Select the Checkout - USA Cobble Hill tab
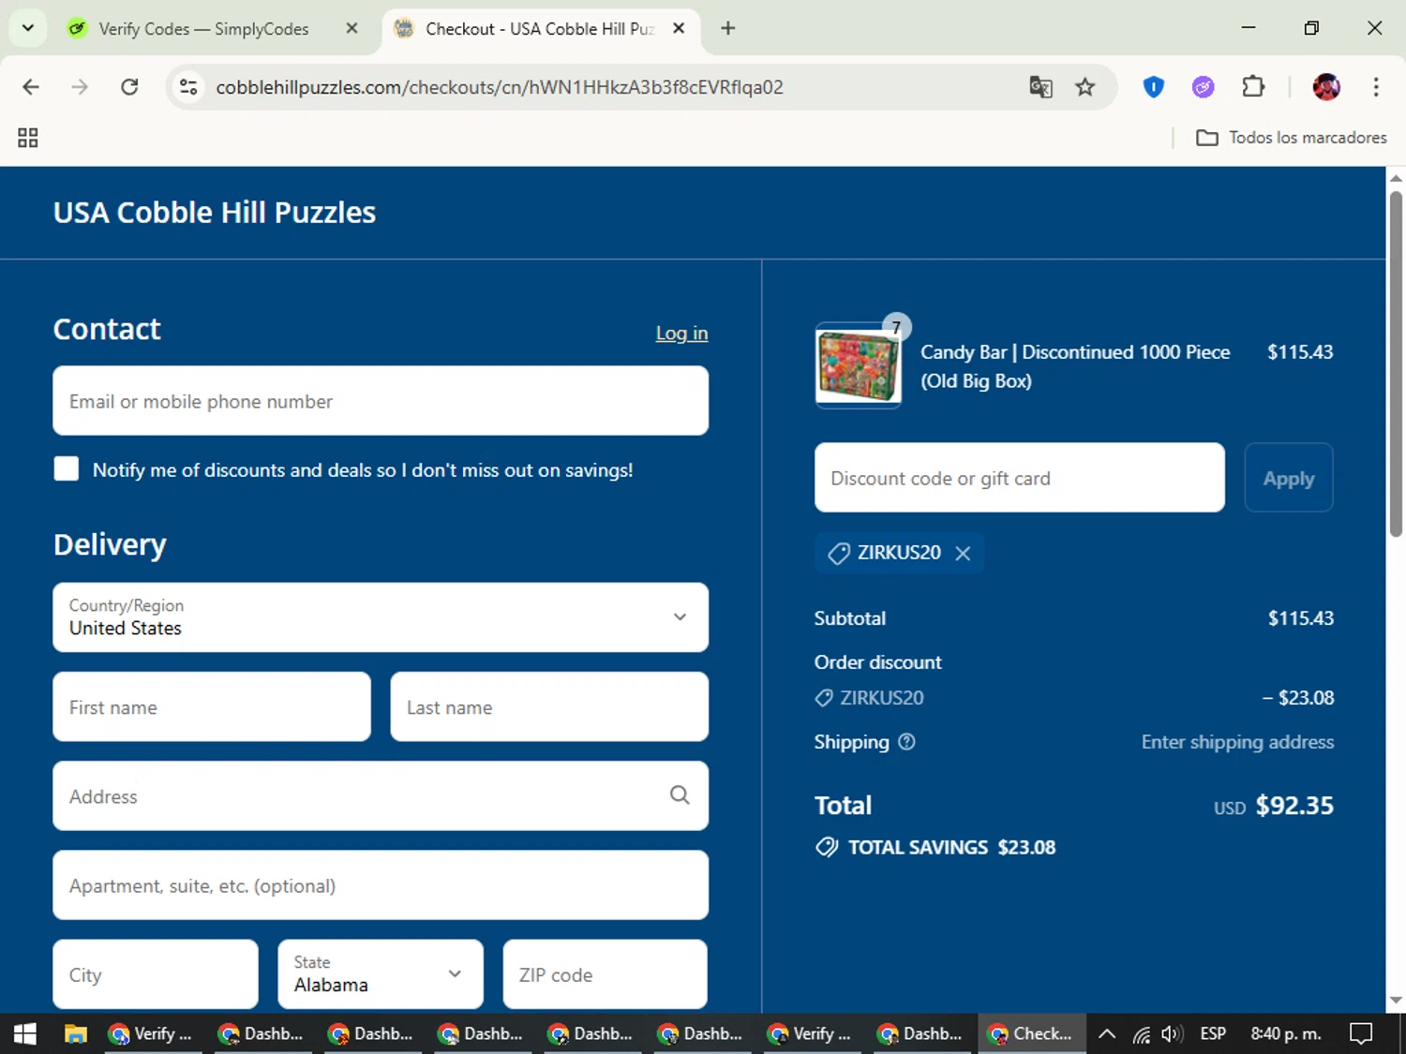The width and height of the screenshot is (1406, 1054). 539,28
